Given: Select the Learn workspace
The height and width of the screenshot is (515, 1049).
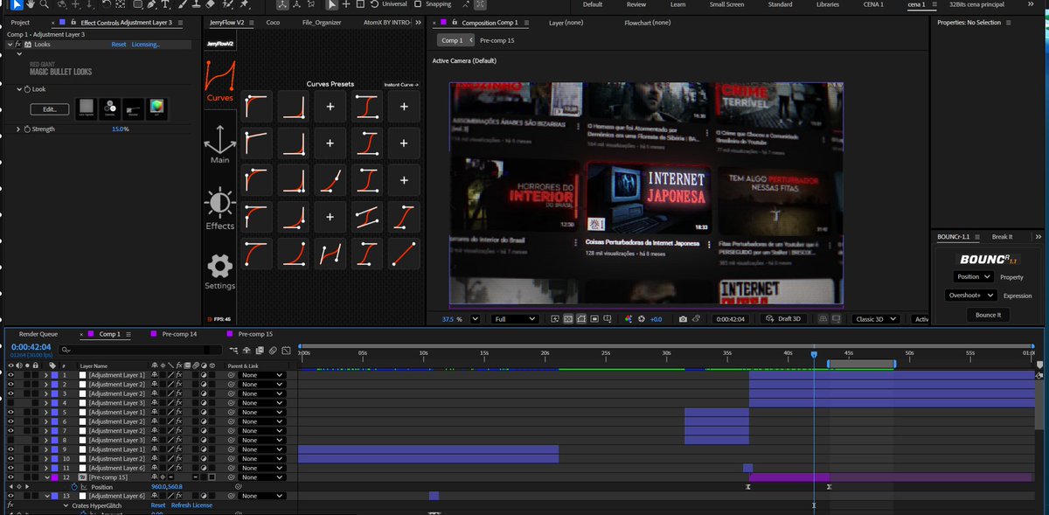Looking at the screenshot, I should tap(677, 4).
